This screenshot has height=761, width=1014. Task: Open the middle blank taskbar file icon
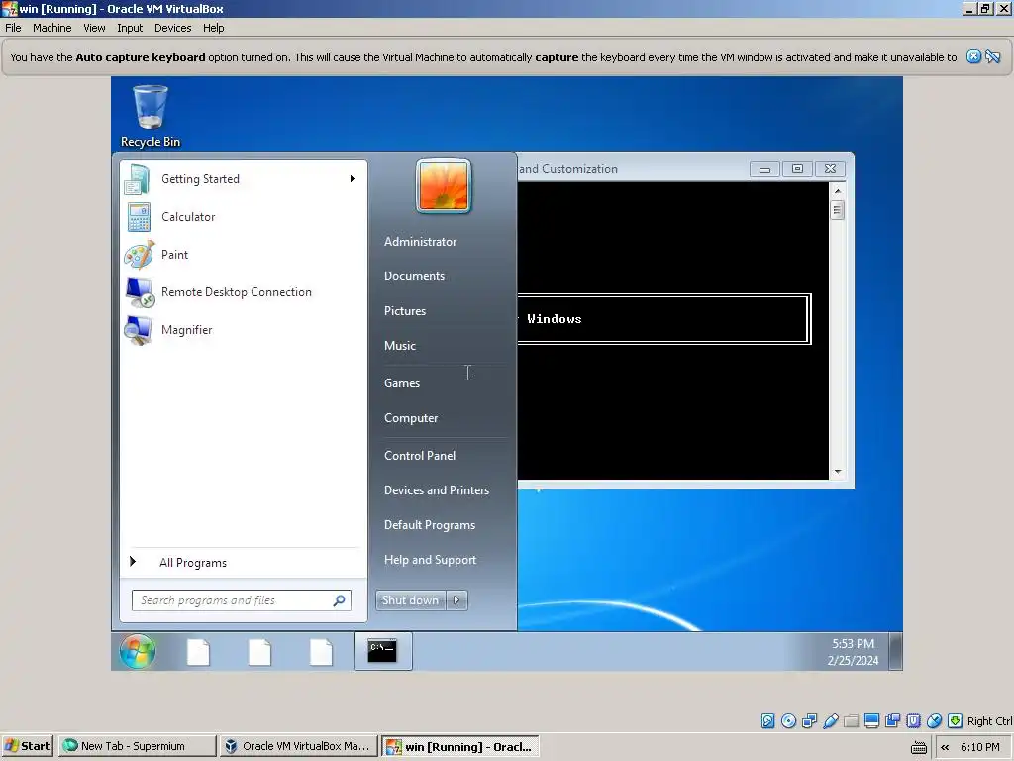click(x=259, y=652)
